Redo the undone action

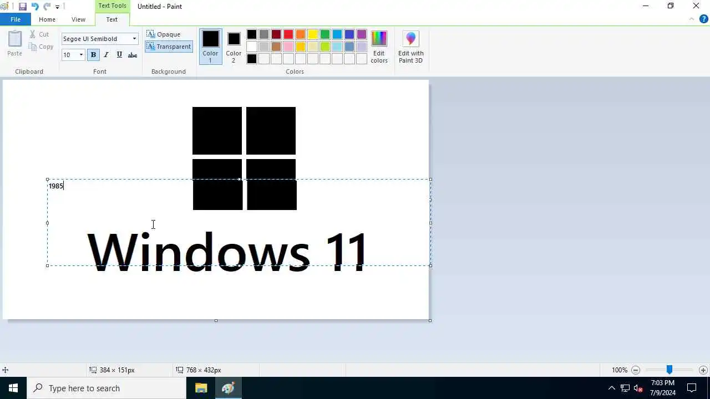(47, 7)
